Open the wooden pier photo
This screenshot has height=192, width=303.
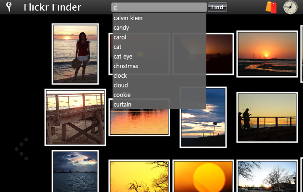point(75,117)
